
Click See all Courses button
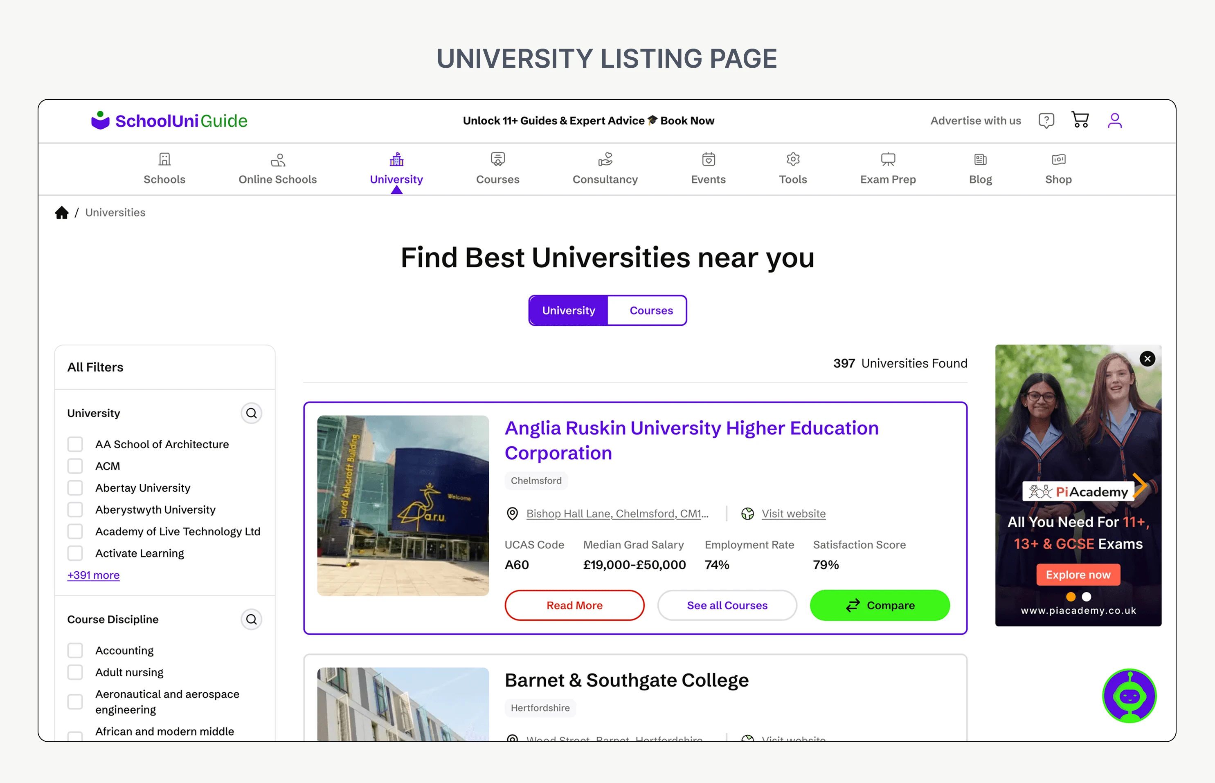coord(727,605)
